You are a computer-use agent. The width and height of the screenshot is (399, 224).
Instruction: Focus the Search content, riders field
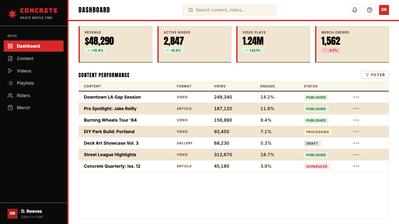point(230,10)
